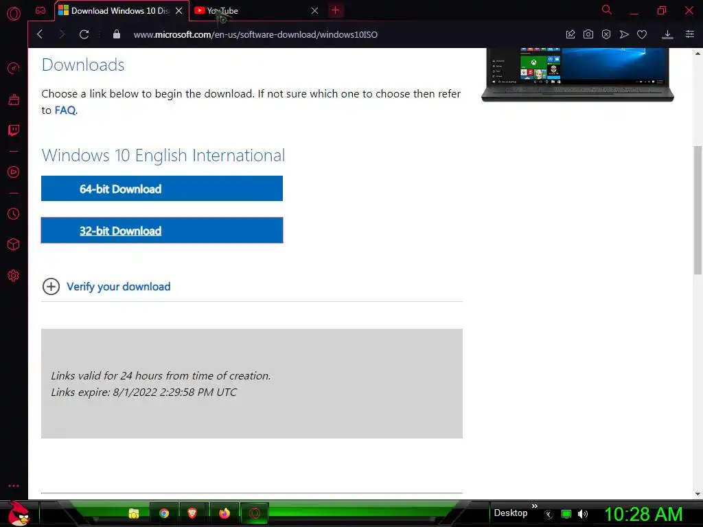Open the volume speaker tray icon
This screenshot has width=703, height=527.
pos(583,514)
